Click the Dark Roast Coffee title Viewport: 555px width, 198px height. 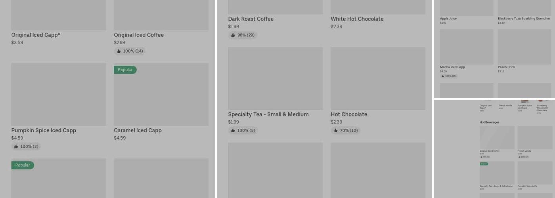point(251,19)
